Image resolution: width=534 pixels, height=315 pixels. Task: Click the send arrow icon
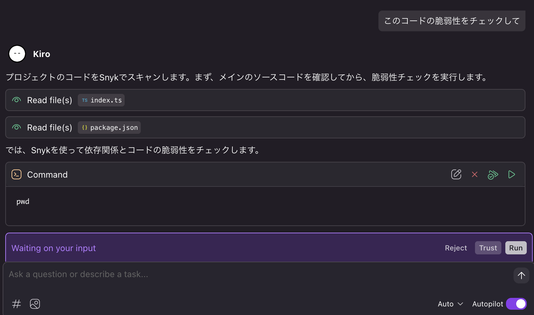[x=521, y=275]
